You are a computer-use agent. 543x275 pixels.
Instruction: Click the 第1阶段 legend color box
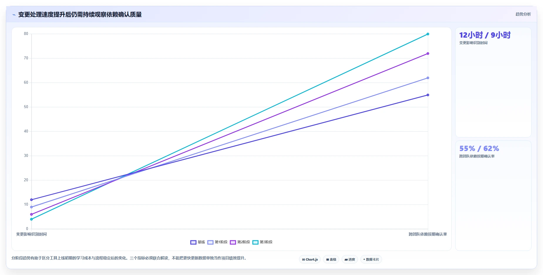click(210, 242)
